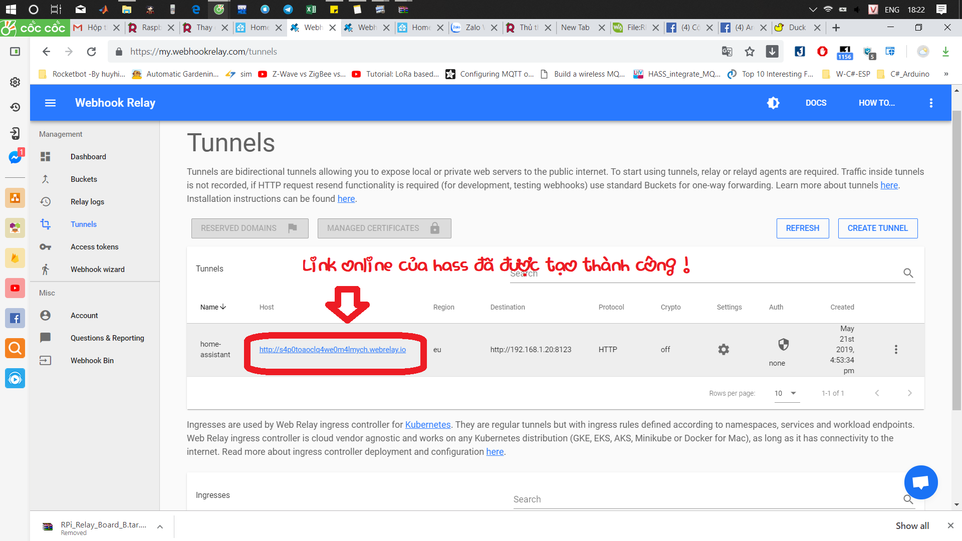Screen dimensions: 962x541
Task: Open the header three-dot overflow menu
Action: pos(931,103)
